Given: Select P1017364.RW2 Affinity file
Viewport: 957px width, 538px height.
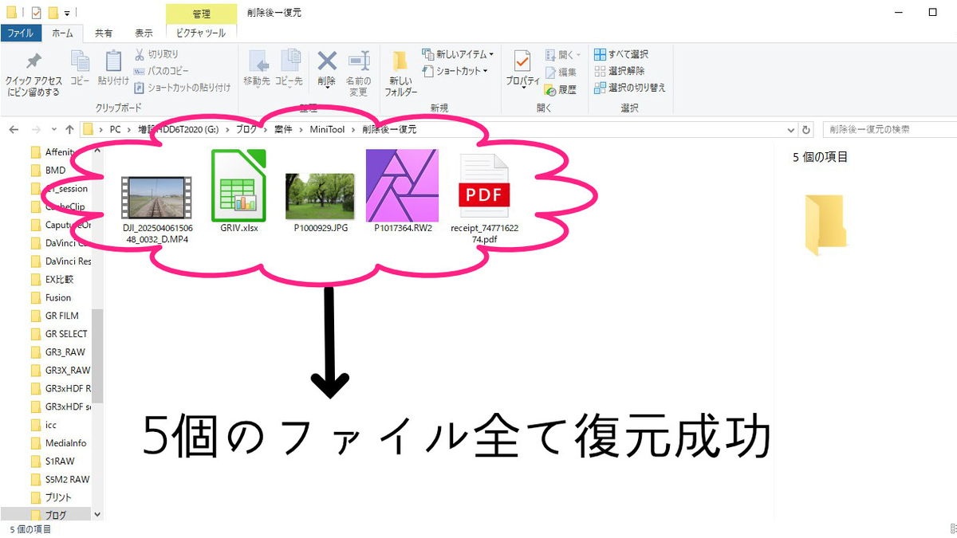Looking at the screenshot, I should [x=403, y=191].
